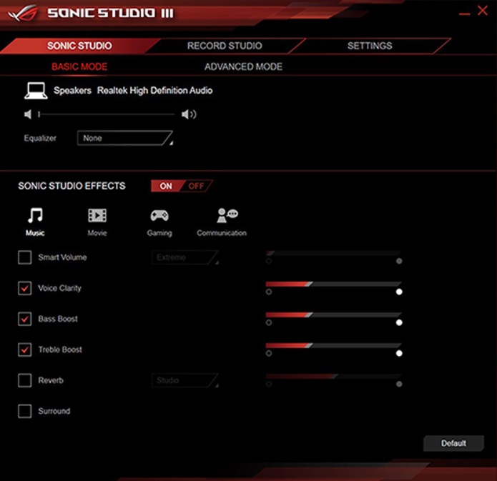497x481 pixels.
Task: Set Voice Clarity to maximum dot
Action: click(399, 292)
